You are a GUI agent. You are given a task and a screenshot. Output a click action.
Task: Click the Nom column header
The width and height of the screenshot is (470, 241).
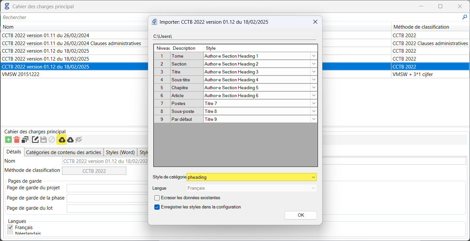8,27
